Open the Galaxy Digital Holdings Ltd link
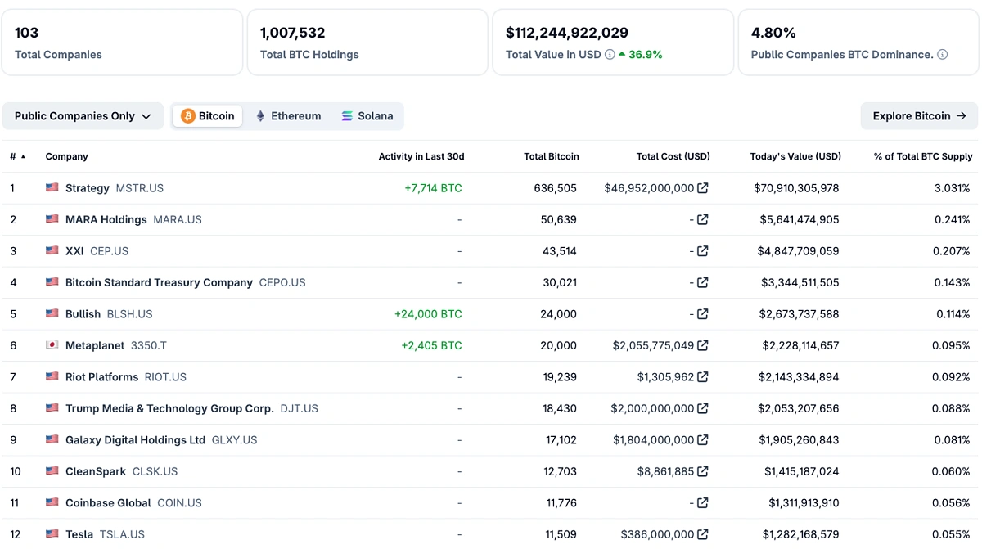 [x=135, y=440]
